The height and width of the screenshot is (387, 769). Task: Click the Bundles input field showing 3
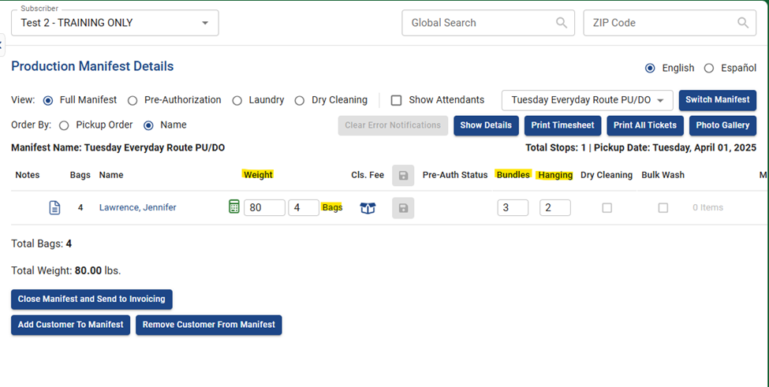coord(512,208)
